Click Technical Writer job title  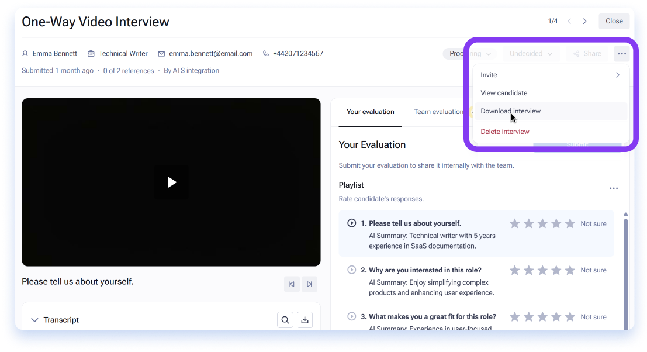click(x=123, y=54)
